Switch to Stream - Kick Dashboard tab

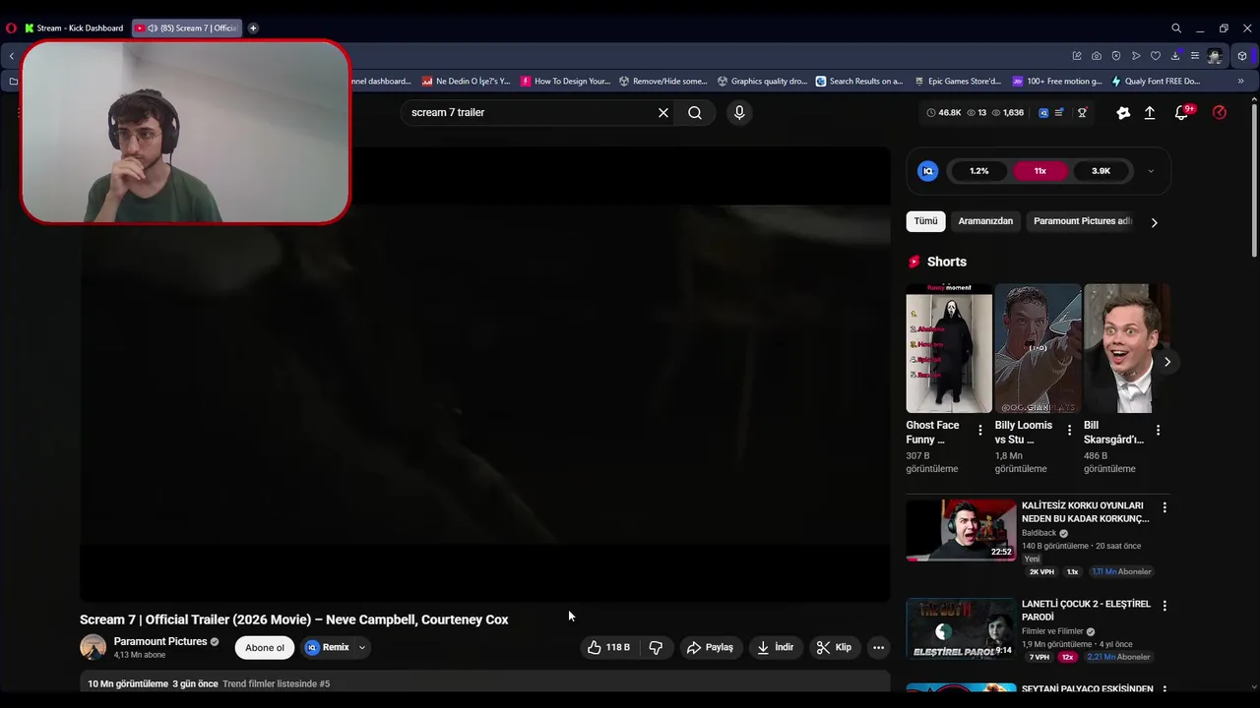[x=74, y=29]
